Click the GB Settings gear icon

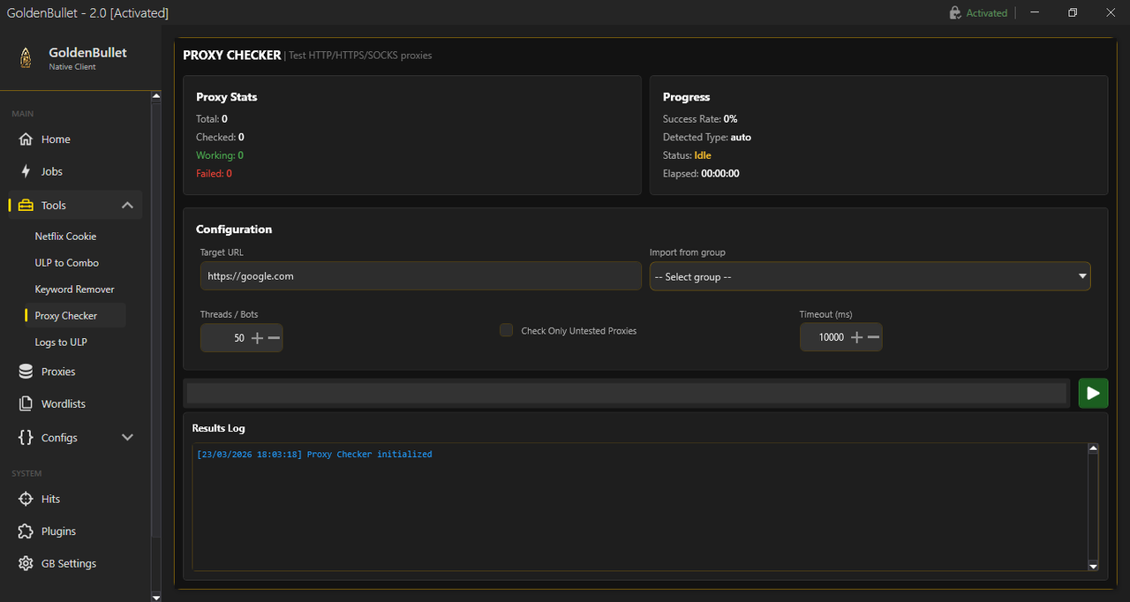26,563
